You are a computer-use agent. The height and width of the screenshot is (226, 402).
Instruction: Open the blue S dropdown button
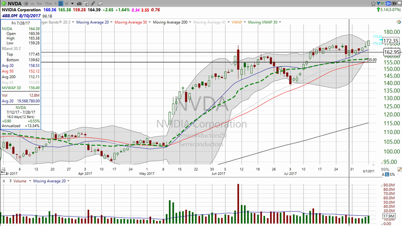(x=389, y=4)
